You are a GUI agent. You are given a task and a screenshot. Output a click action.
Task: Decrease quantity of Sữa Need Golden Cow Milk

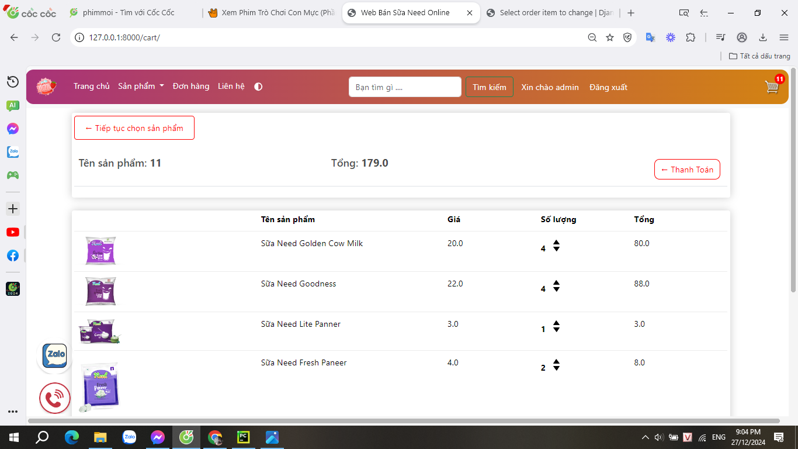tap(556, 249)
